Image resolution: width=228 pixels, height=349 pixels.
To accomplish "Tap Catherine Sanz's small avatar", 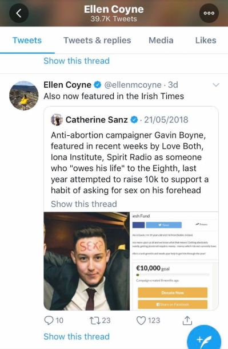I will coord(57,120).
